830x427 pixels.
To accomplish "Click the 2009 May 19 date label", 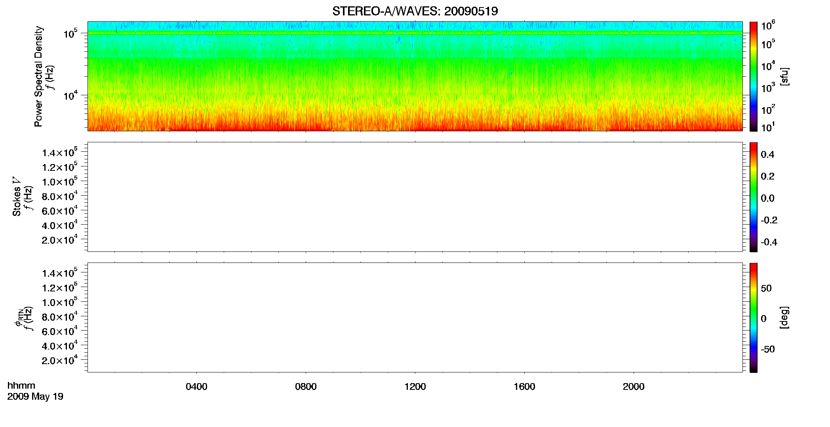I will (35, 397).
